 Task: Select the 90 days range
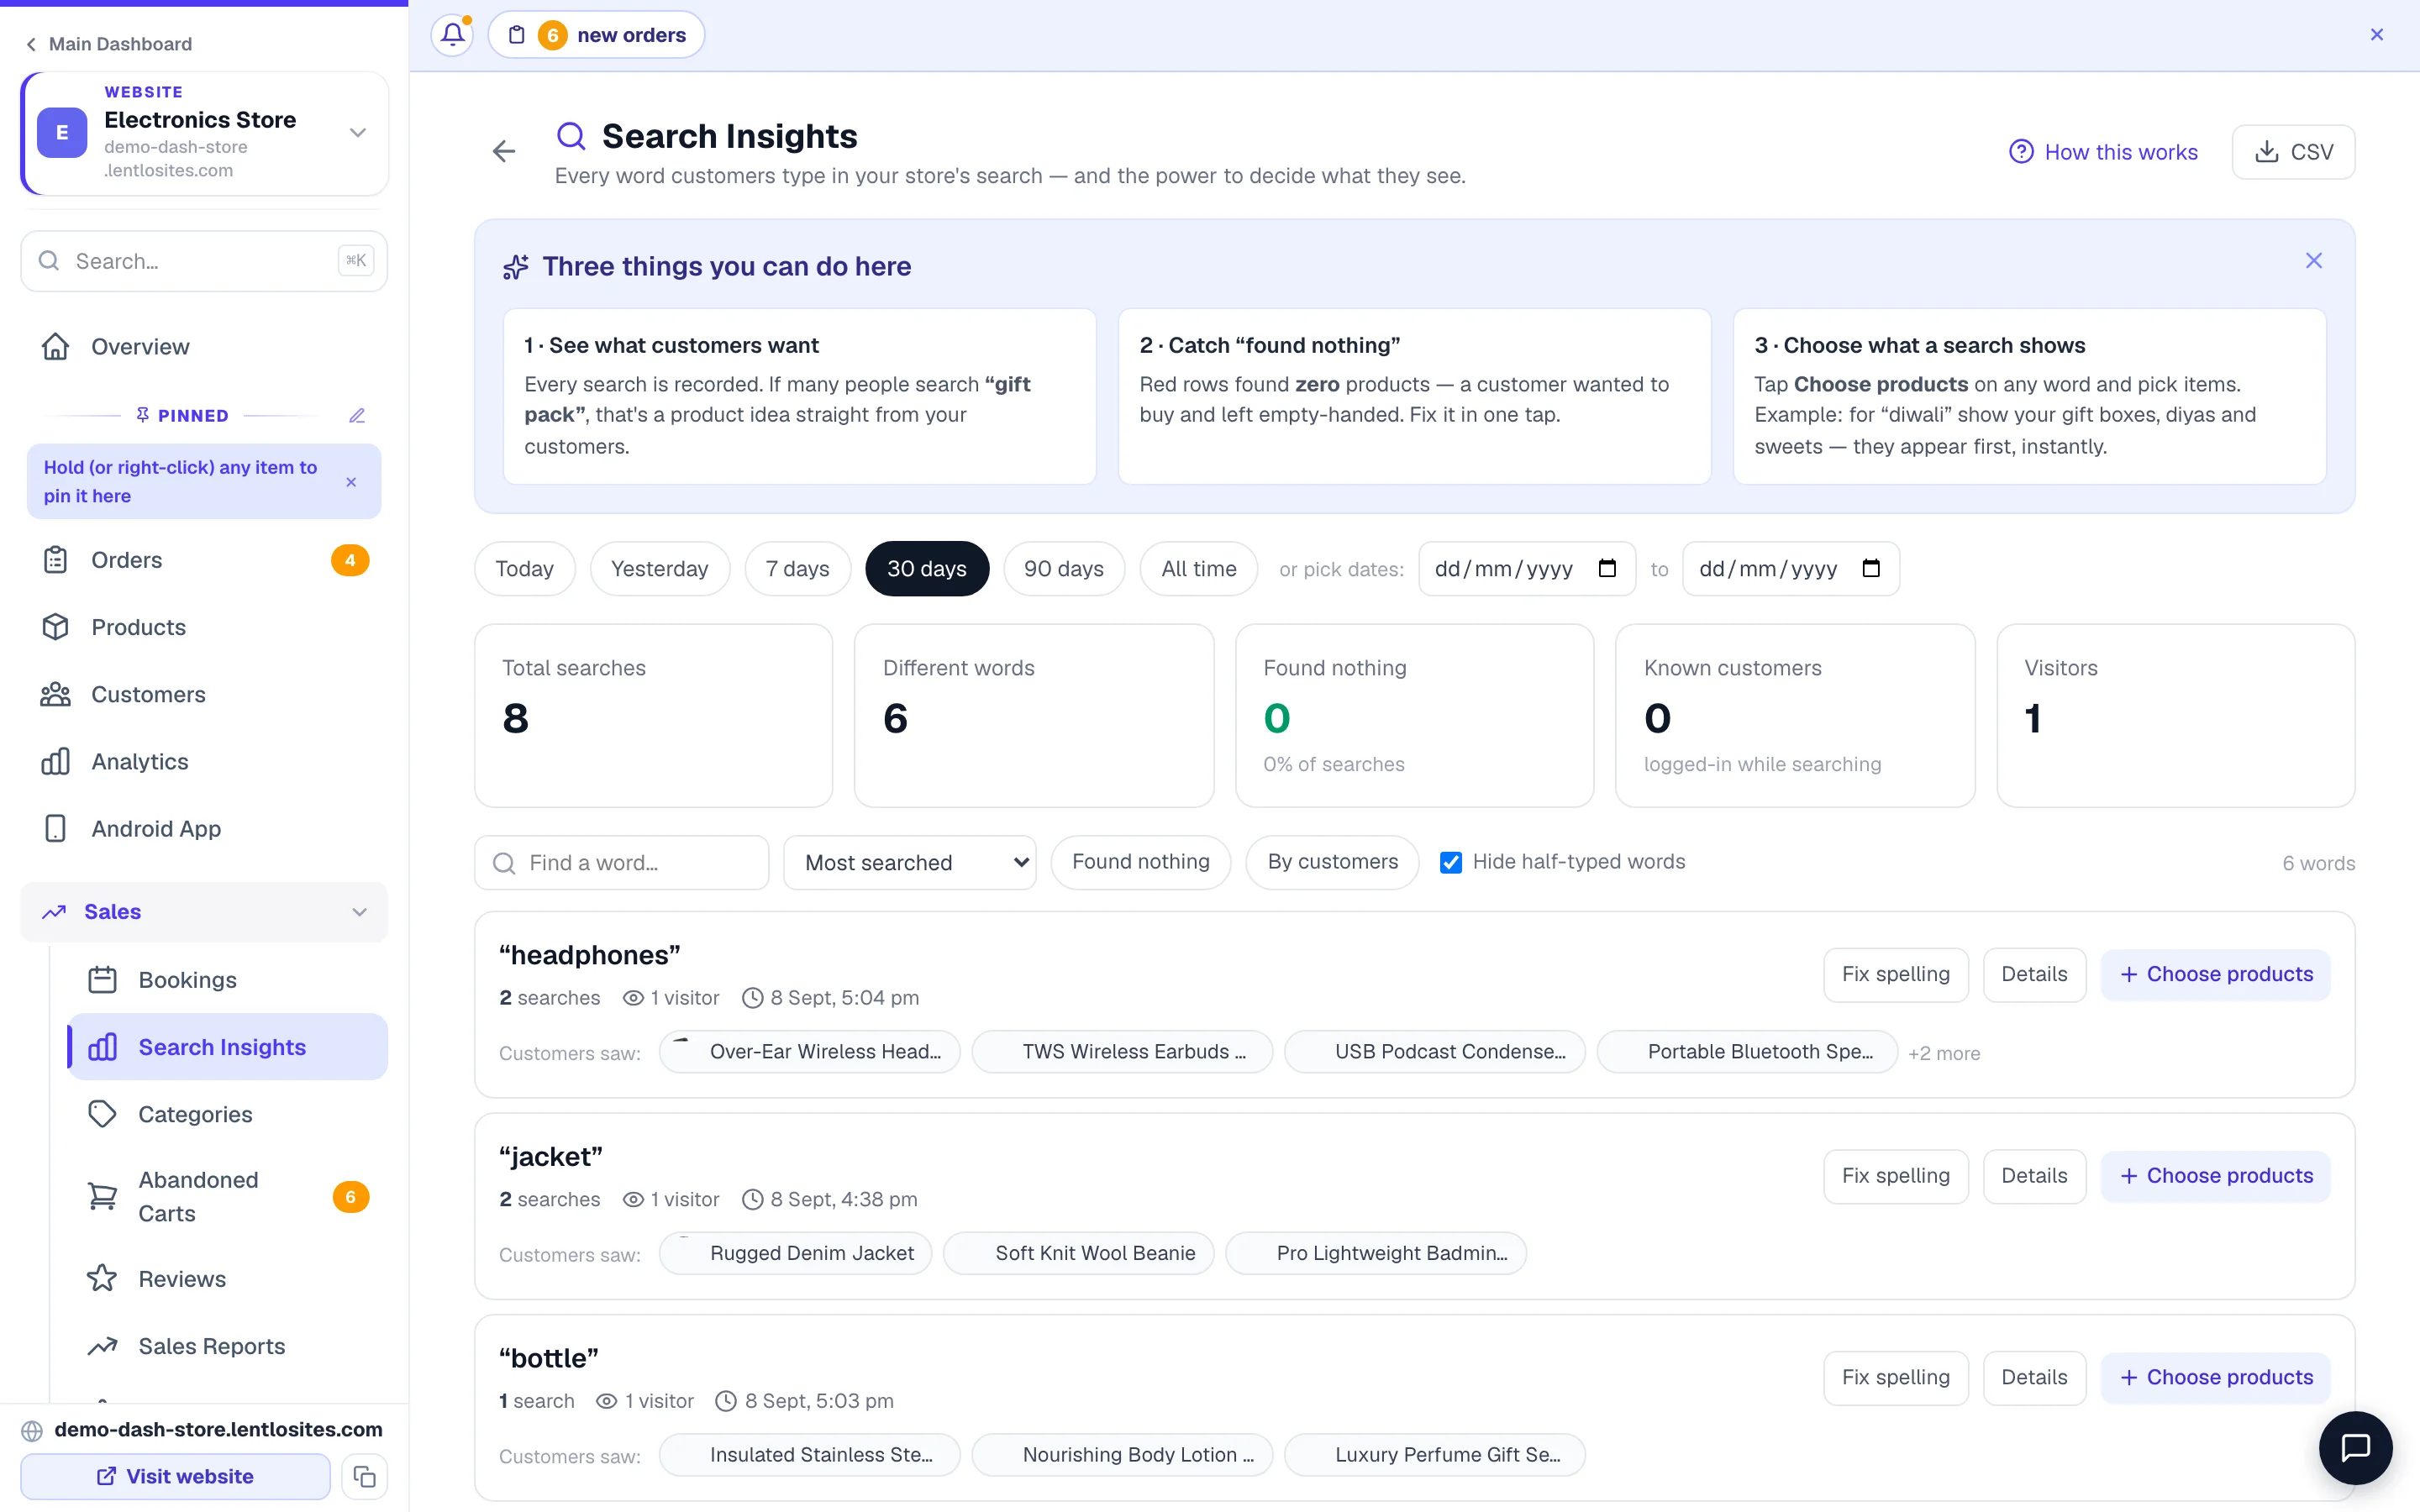coord(1063,569)
